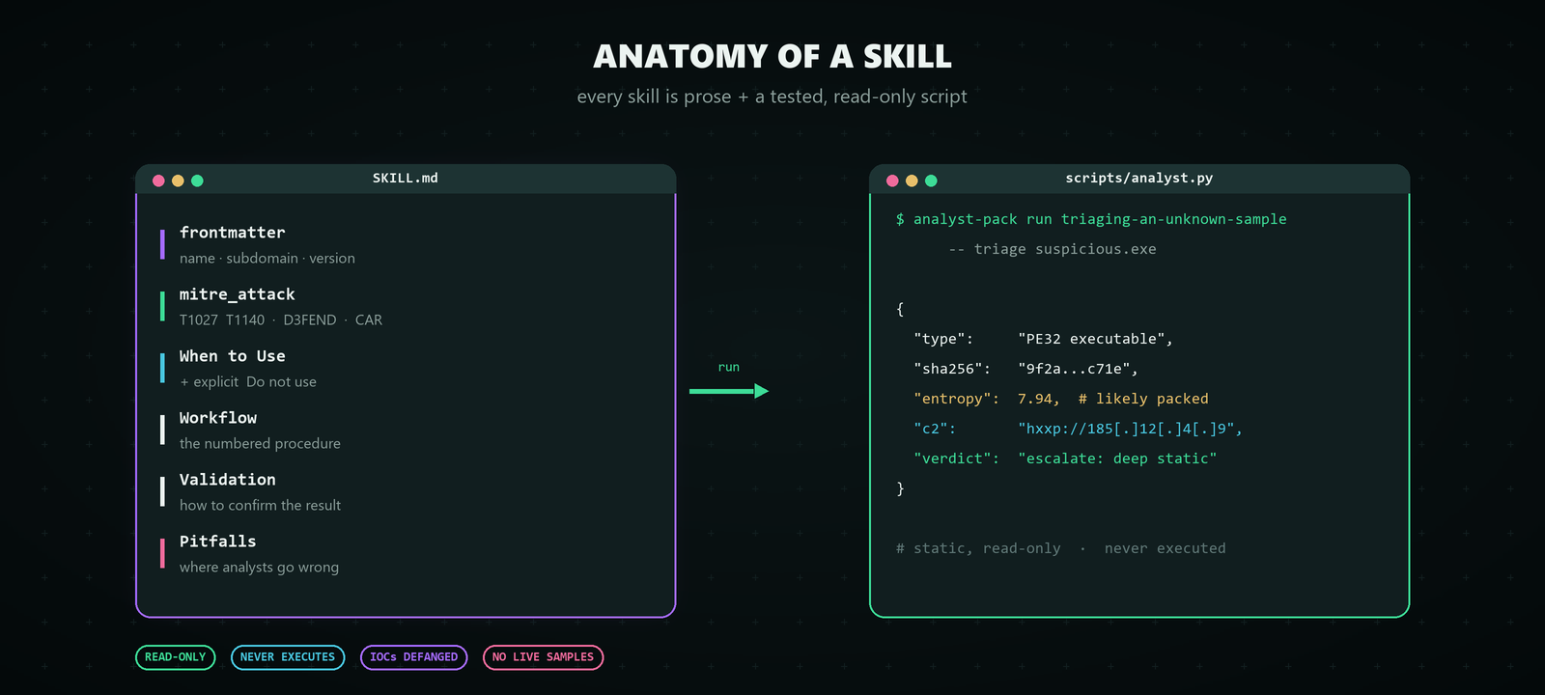Select the NEVER EXECUTES badge
Viewport: 1545px width, 695px height.
[x=288, y=657]
